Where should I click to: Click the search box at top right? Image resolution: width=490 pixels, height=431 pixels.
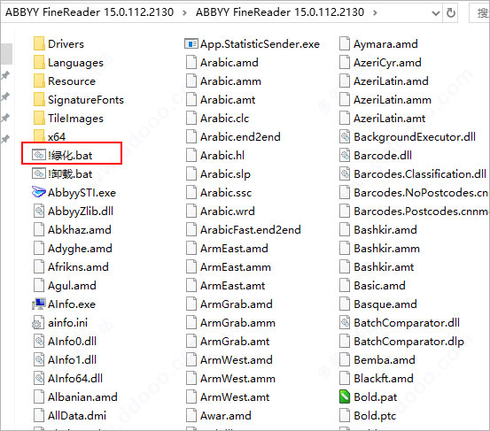point(479,13)
